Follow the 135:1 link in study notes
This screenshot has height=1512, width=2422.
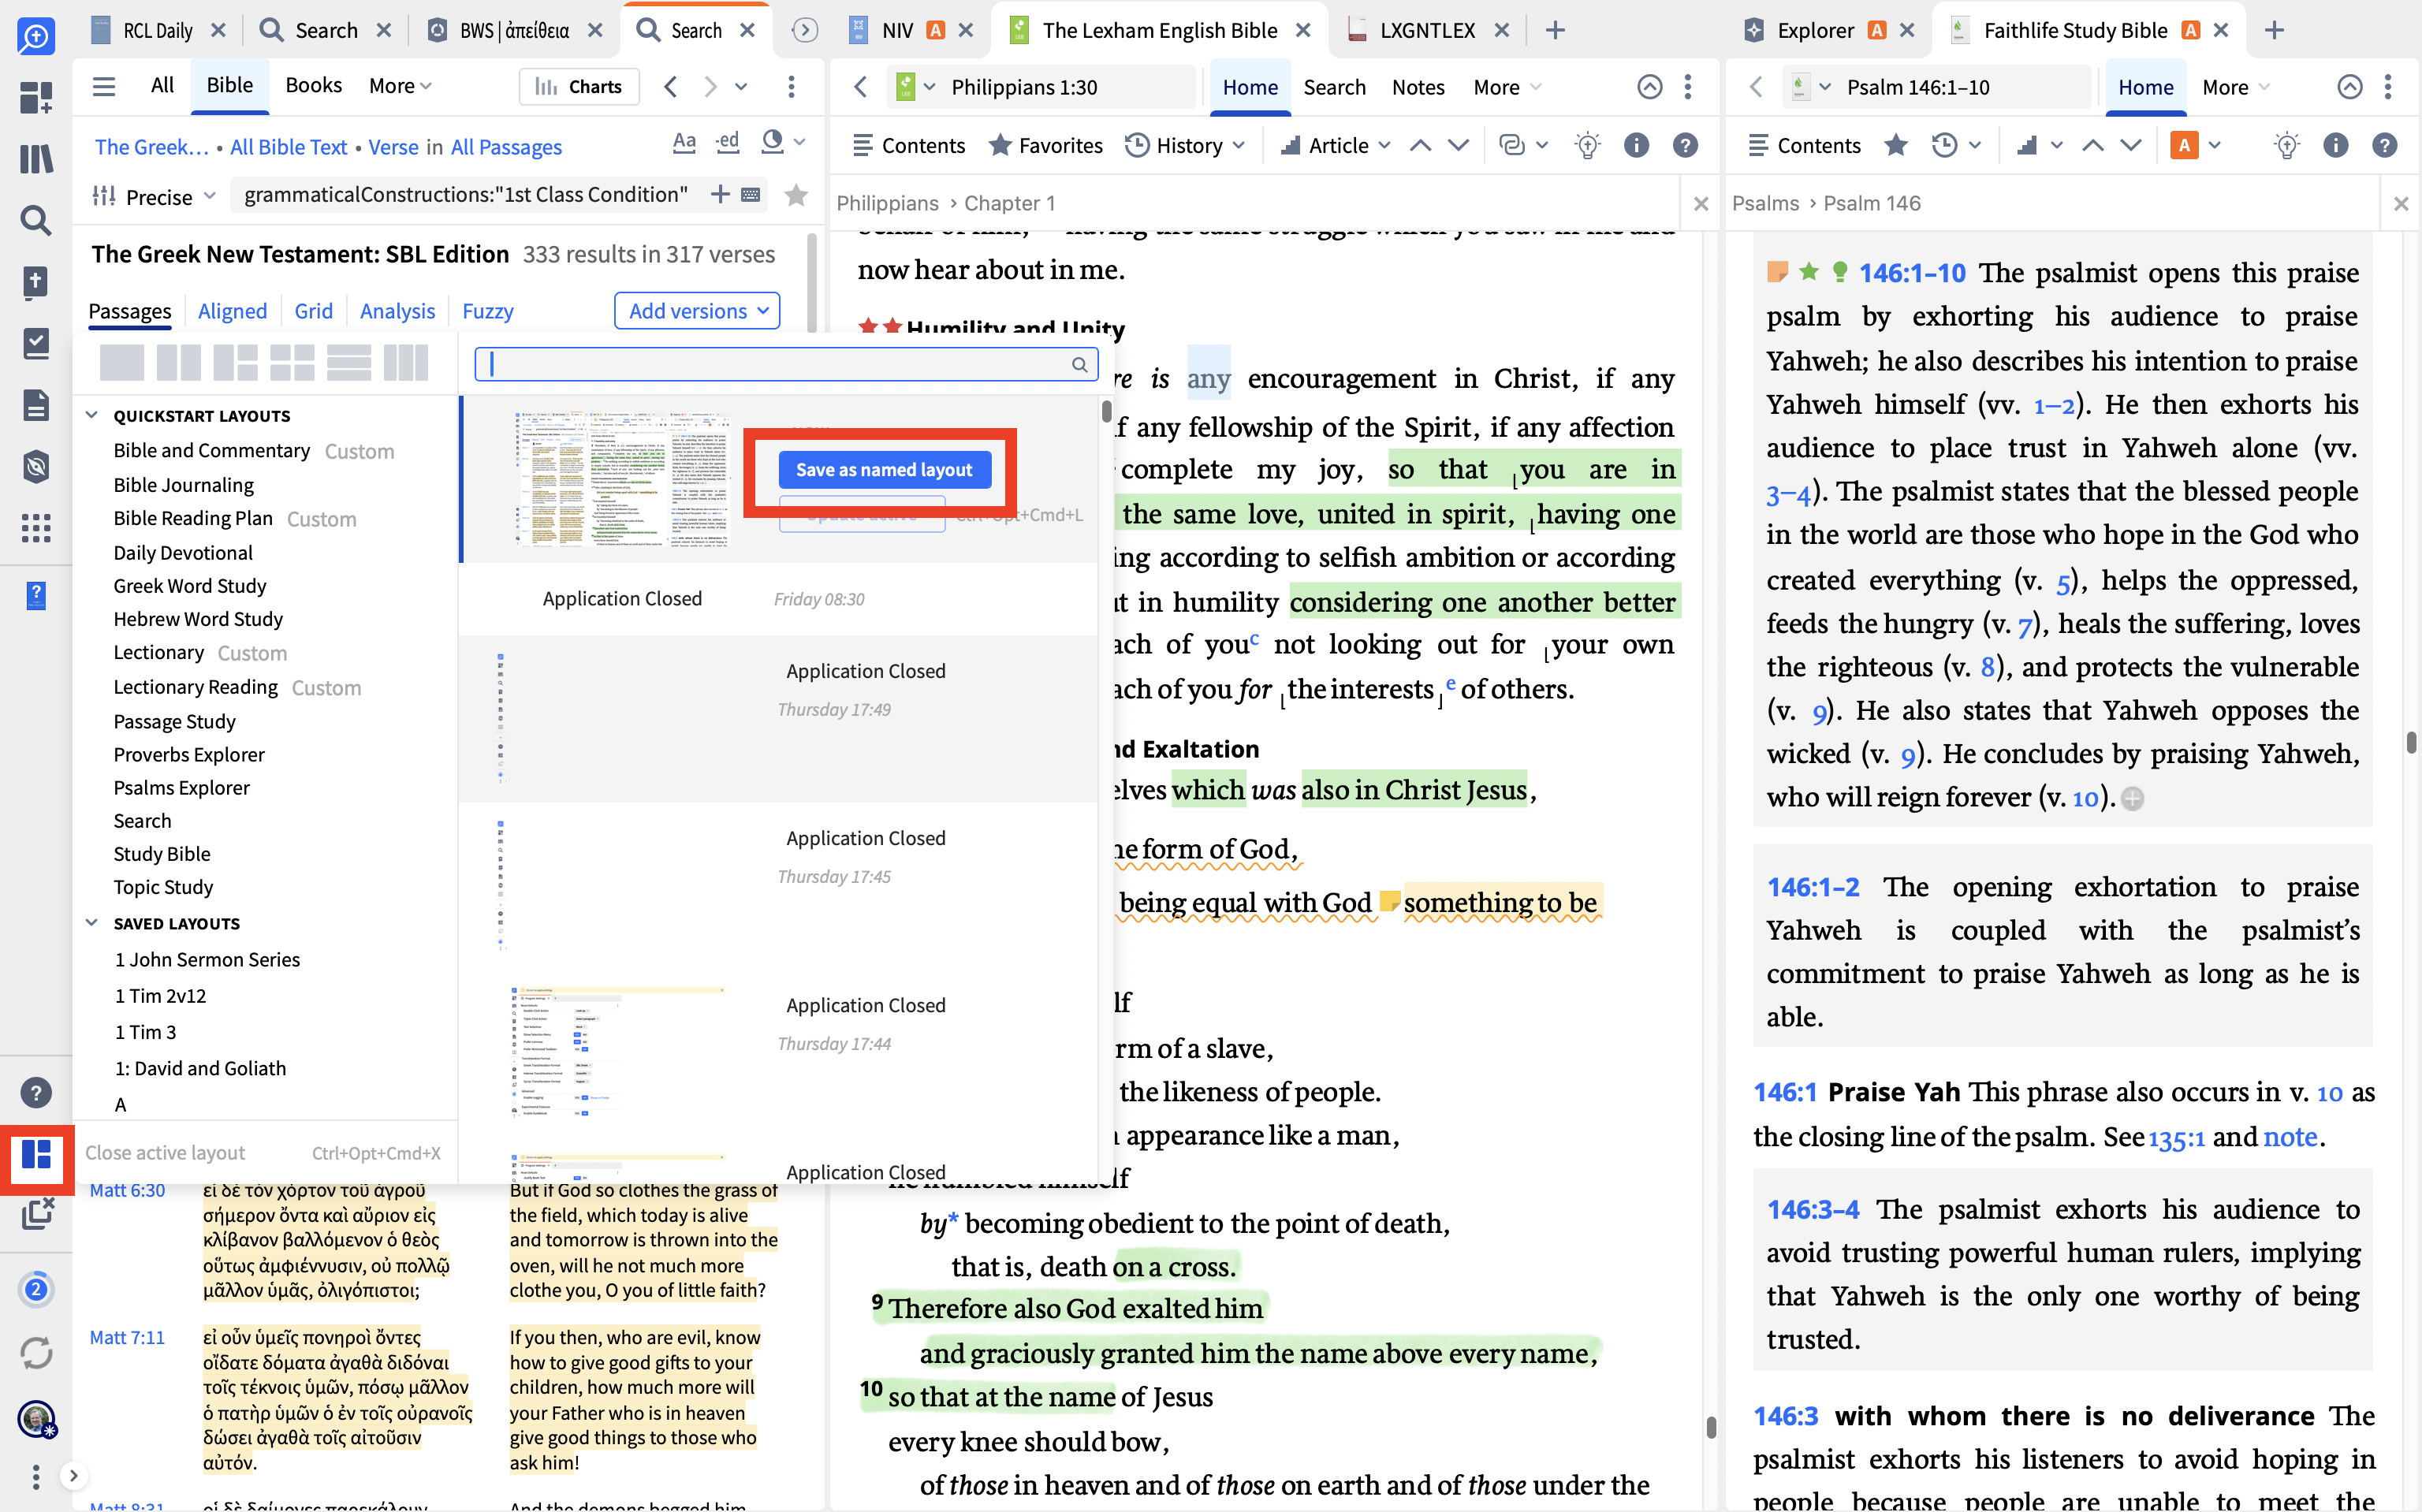point(2176,1138)
